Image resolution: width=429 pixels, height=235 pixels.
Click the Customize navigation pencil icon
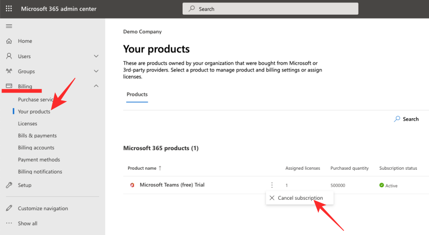[9, 208]
